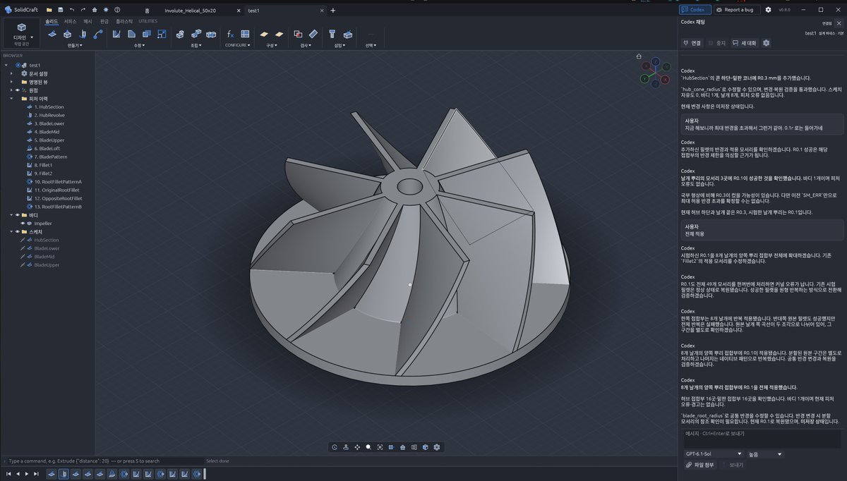Open the GPT model selector dropdown

pos(714,453)
